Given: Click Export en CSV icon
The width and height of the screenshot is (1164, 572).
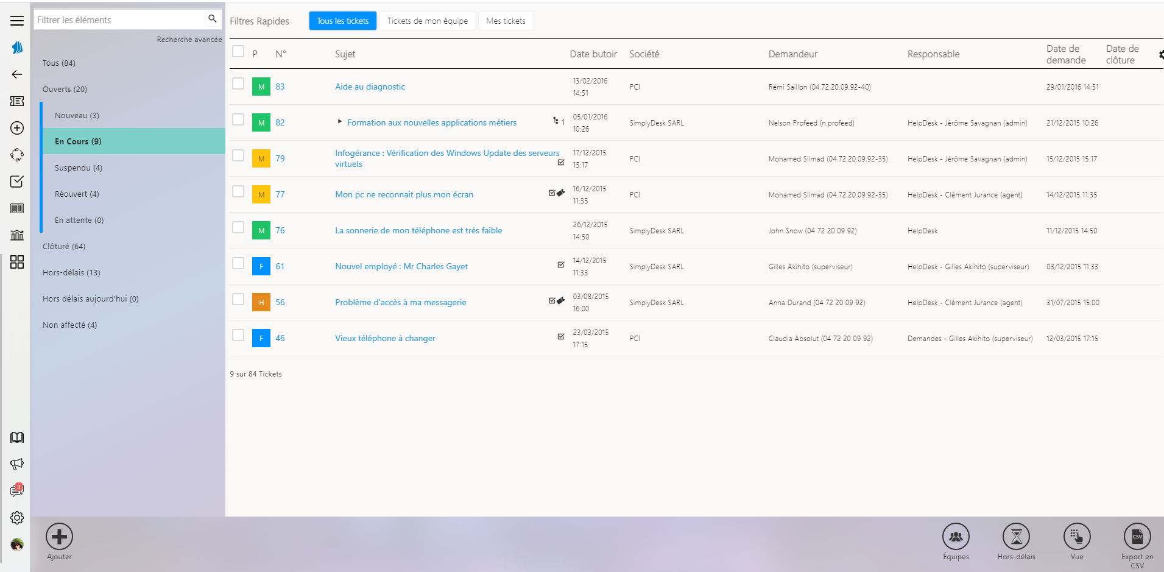Looking at the screenshot, I should coord(1137,537).
